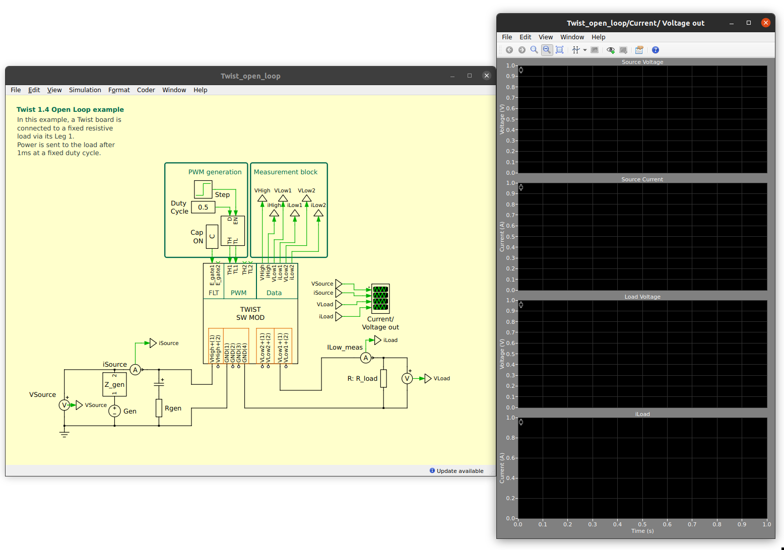Click the save view icon with plus
Viewport: 784px width, 550px height.
click(x=623, y=50)
